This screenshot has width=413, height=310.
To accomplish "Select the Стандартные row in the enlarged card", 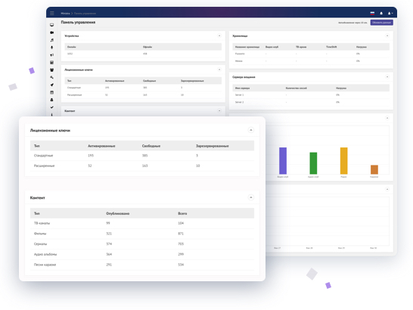I will pyautogui.click(x=142, y=156).
